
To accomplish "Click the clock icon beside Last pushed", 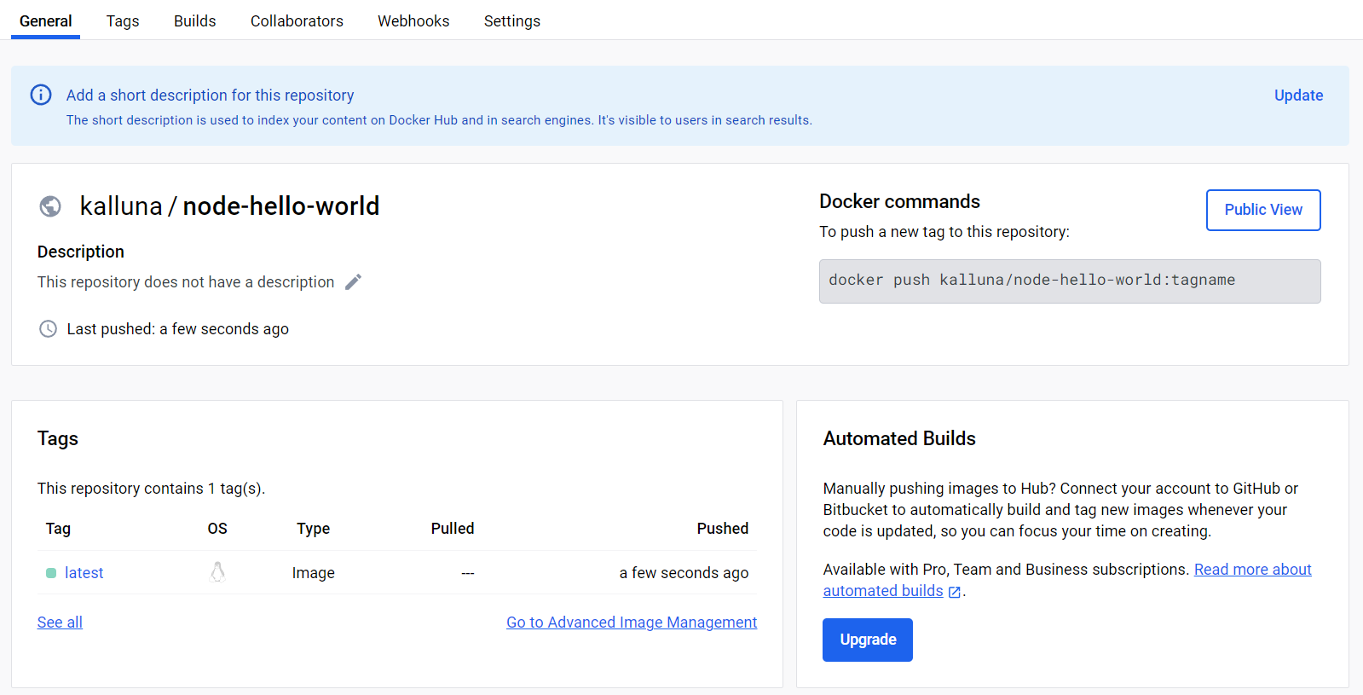I will [x=49, y=328].
